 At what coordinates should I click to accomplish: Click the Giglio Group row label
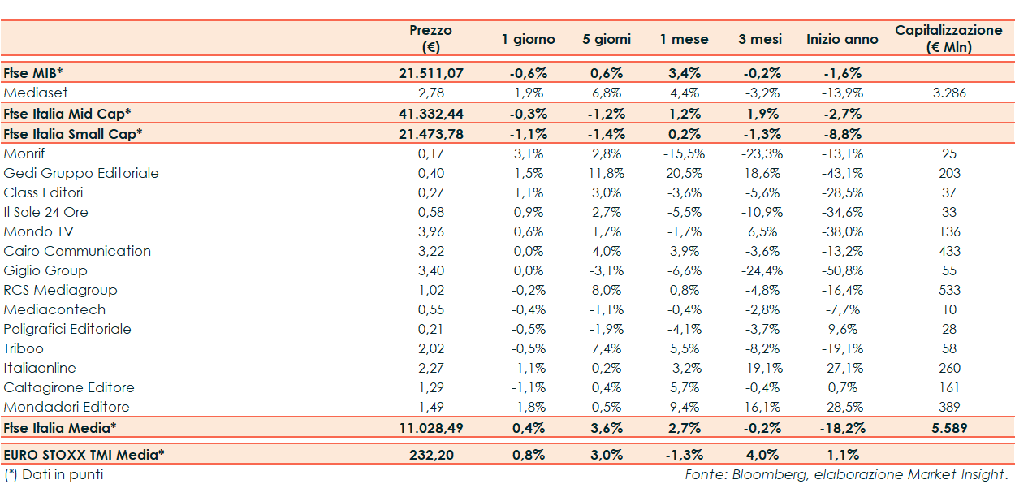click(45, 270)
